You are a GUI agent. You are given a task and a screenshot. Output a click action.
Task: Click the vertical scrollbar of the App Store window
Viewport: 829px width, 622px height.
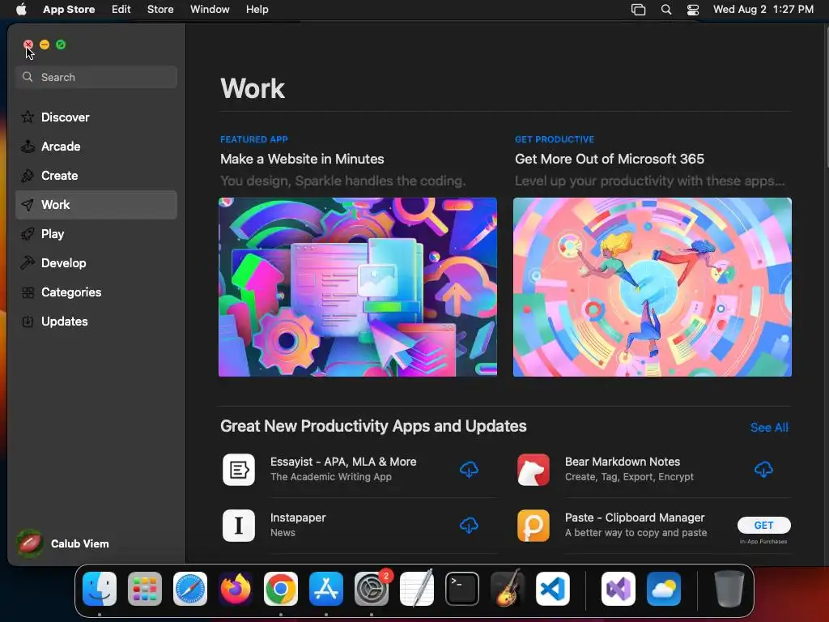click(827, 99)
